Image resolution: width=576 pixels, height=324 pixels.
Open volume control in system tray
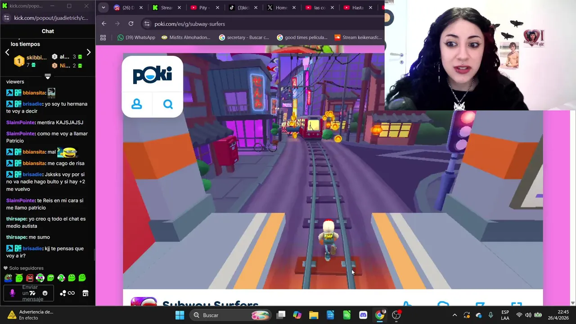[528, 315]
